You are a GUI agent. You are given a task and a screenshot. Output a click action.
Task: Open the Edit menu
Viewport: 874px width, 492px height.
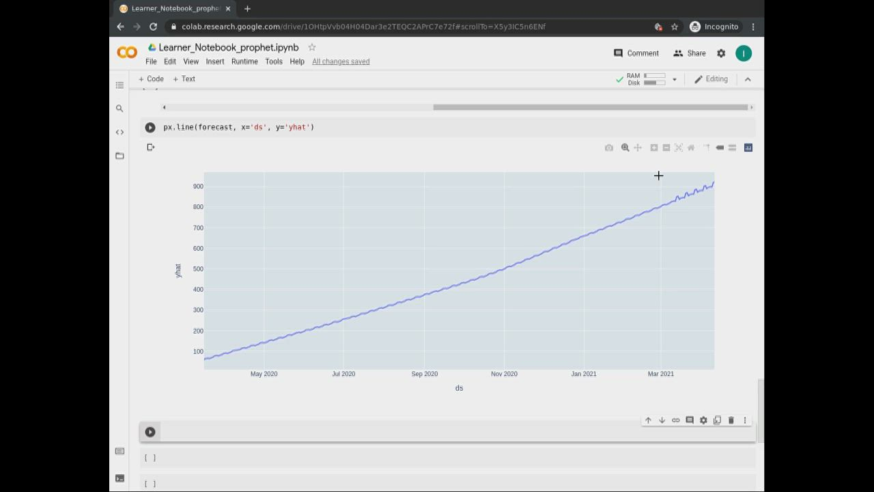[x=170, y=61]
